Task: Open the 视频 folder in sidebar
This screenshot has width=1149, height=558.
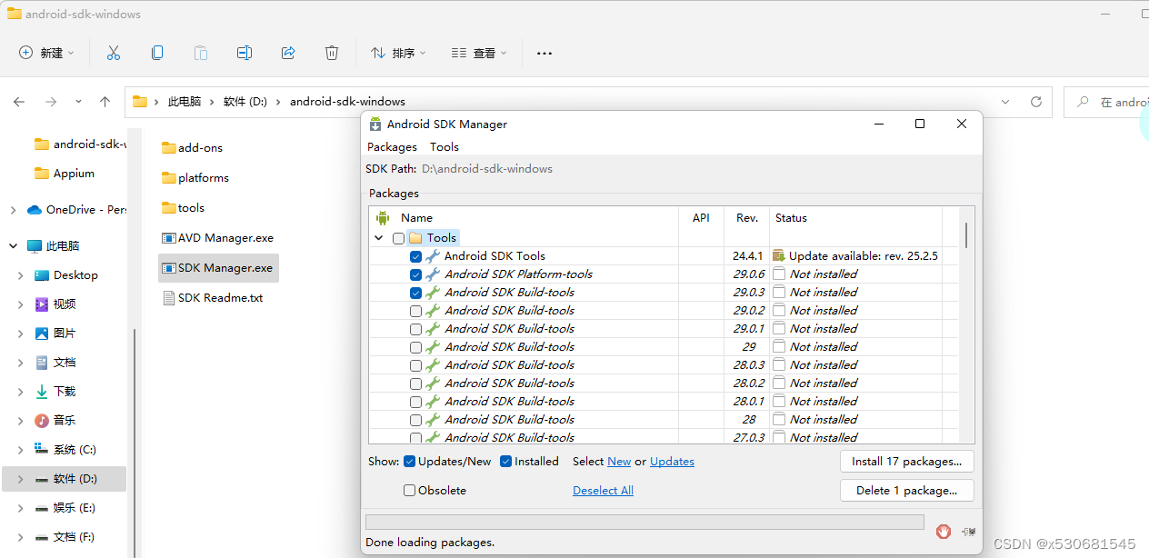Action: (x=55, y=304)
